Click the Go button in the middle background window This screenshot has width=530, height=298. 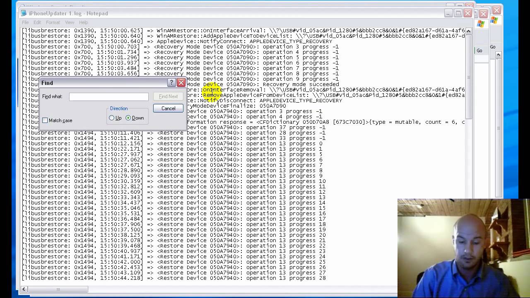coord(479,50)
